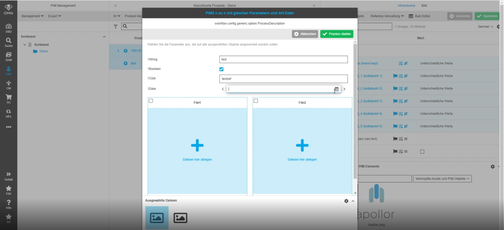Click the plus icon in File1 drop zone
The image size is (504, 230).
(x=197, y=145)
